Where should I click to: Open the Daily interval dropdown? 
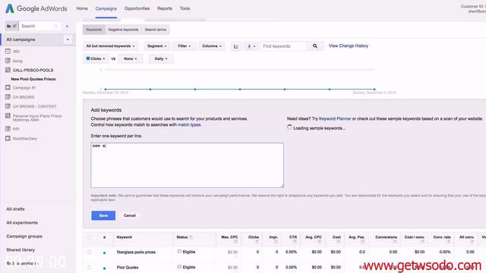coord(161,58)
